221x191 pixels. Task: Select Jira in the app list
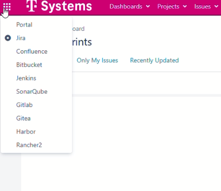21,38
